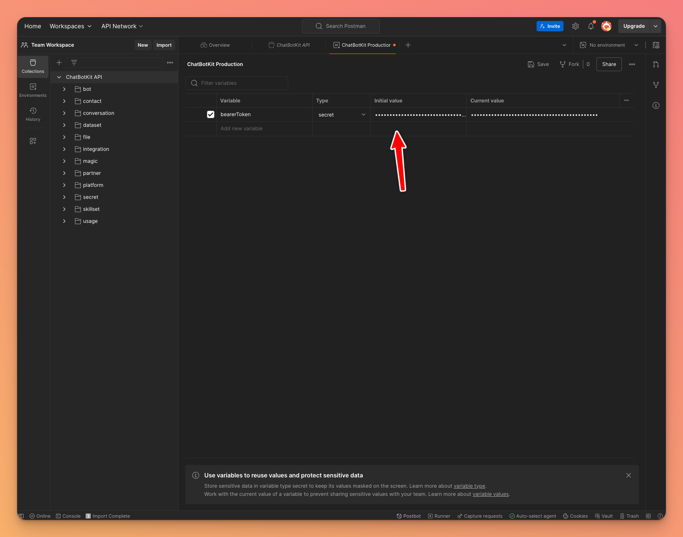The image size is (683, 537).
Task: Dismiss the variables info banner
Action: (628, 475)
